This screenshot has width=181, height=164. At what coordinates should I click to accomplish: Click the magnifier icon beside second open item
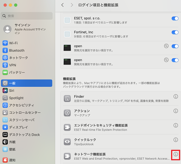(166, 60)
